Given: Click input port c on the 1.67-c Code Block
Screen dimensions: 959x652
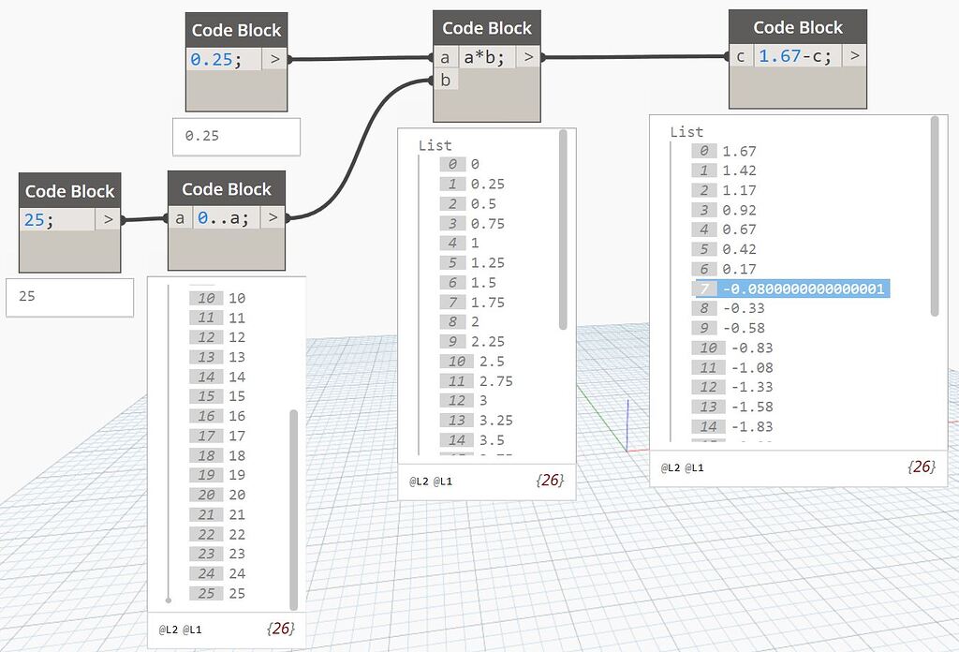Looking at the screenshot, I should [740, 55].
